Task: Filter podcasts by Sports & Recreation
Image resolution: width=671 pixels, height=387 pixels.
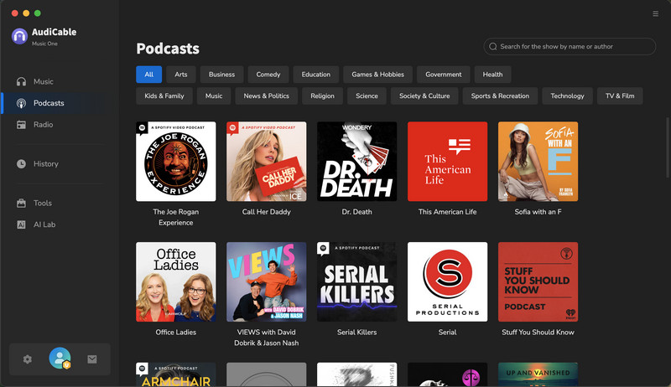Action: tap(500, 96)
